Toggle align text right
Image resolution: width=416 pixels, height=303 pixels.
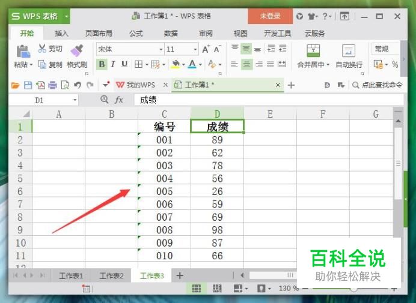[259, 64]
